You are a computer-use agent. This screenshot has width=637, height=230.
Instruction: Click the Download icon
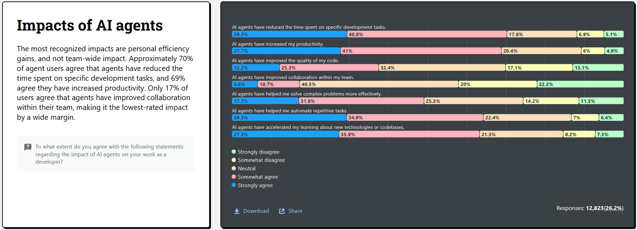pyautogui.click(x=236, y=211)
